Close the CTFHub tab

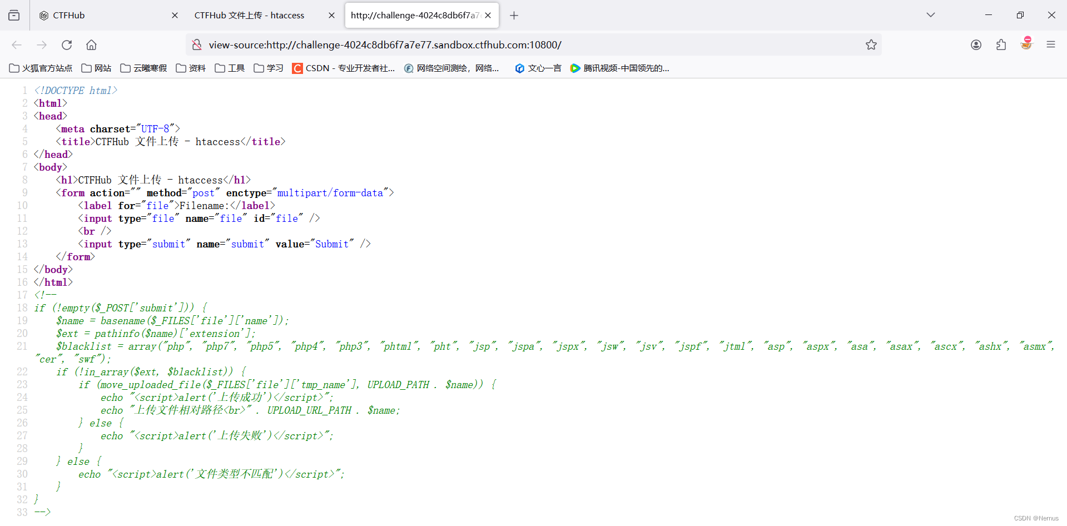click(x=175, y=16)
